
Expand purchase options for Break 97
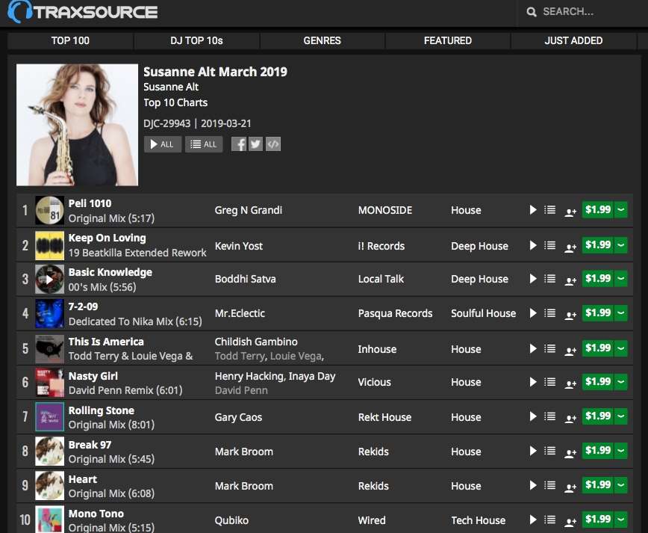[x=620, y=450]
